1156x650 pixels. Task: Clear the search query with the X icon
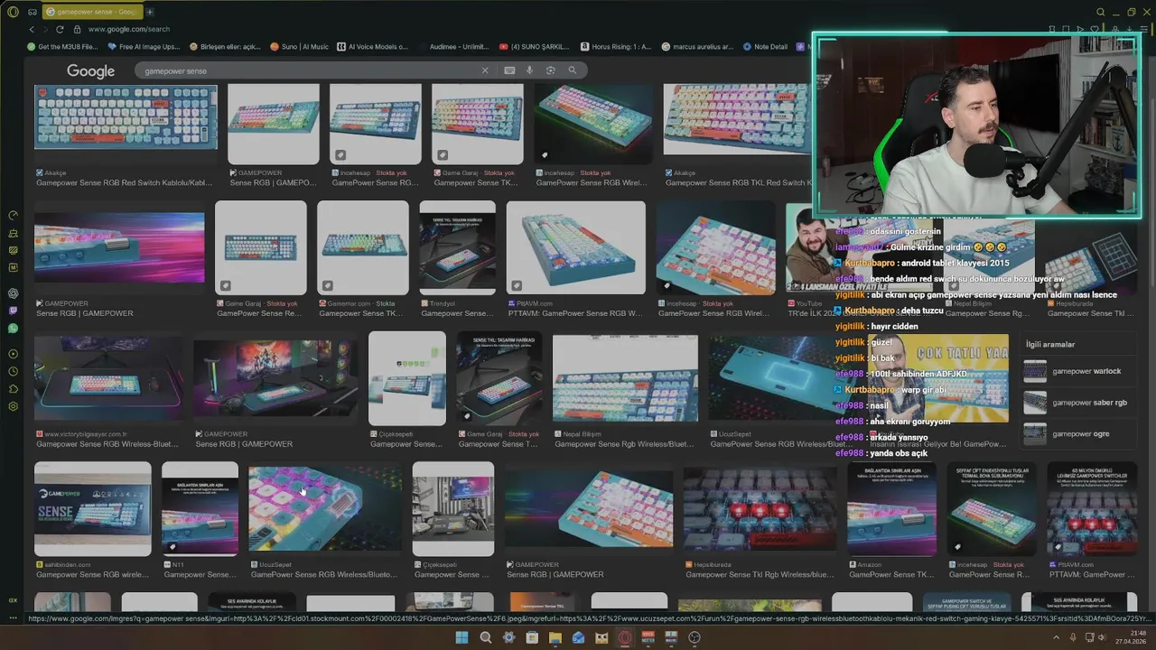tap(485, 70)
